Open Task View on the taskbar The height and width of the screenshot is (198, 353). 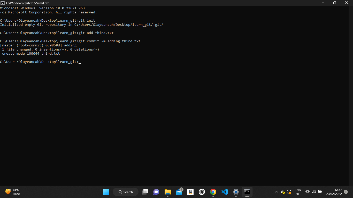(x=145, y=192)
